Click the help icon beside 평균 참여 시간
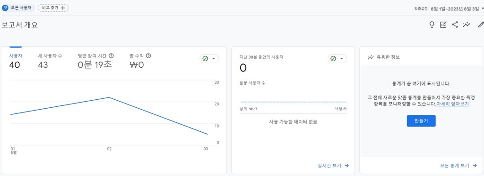This screenshot has height=176, width=484. point(112,56)
